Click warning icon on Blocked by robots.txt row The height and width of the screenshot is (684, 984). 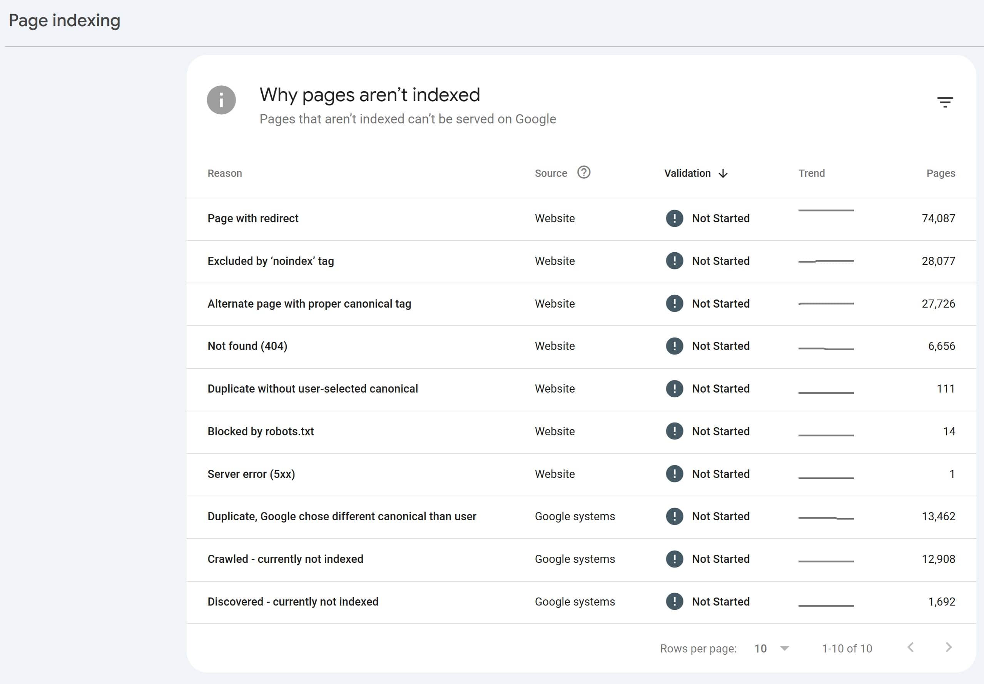coord(674,431)
